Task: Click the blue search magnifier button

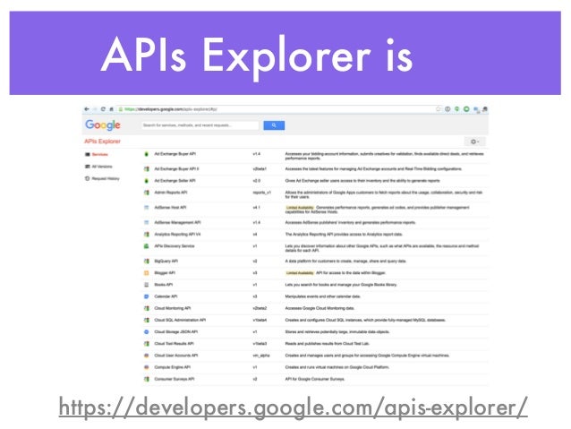Action: pos(274,125)
